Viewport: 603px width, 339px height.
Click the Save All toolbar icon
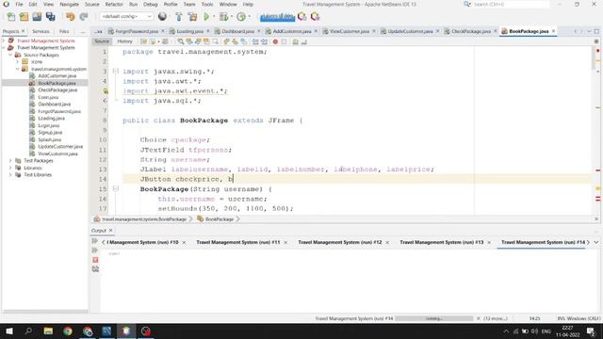[x=50, y=17]
